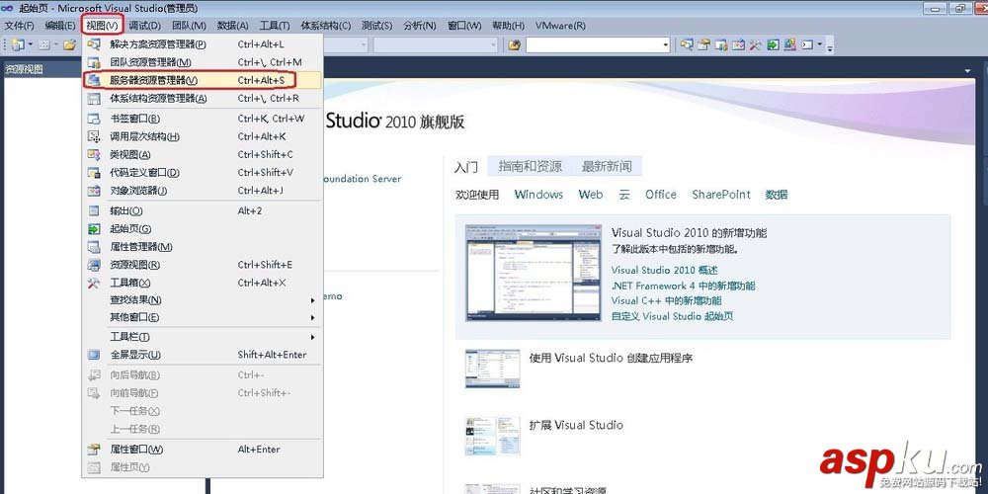Expand the 其他窗口(E) submenu

pos(203,317)
